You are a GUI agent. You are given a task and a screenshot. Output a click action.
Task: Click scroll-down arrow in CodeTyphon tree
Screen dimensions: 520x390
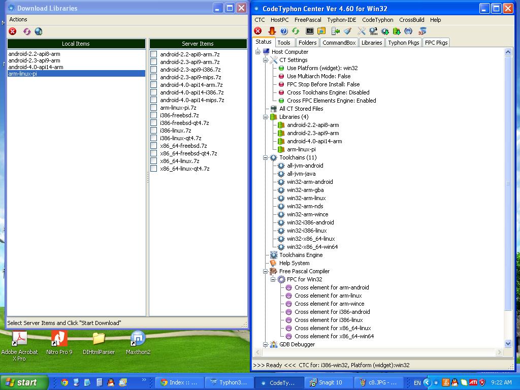[x=508, y=344]
